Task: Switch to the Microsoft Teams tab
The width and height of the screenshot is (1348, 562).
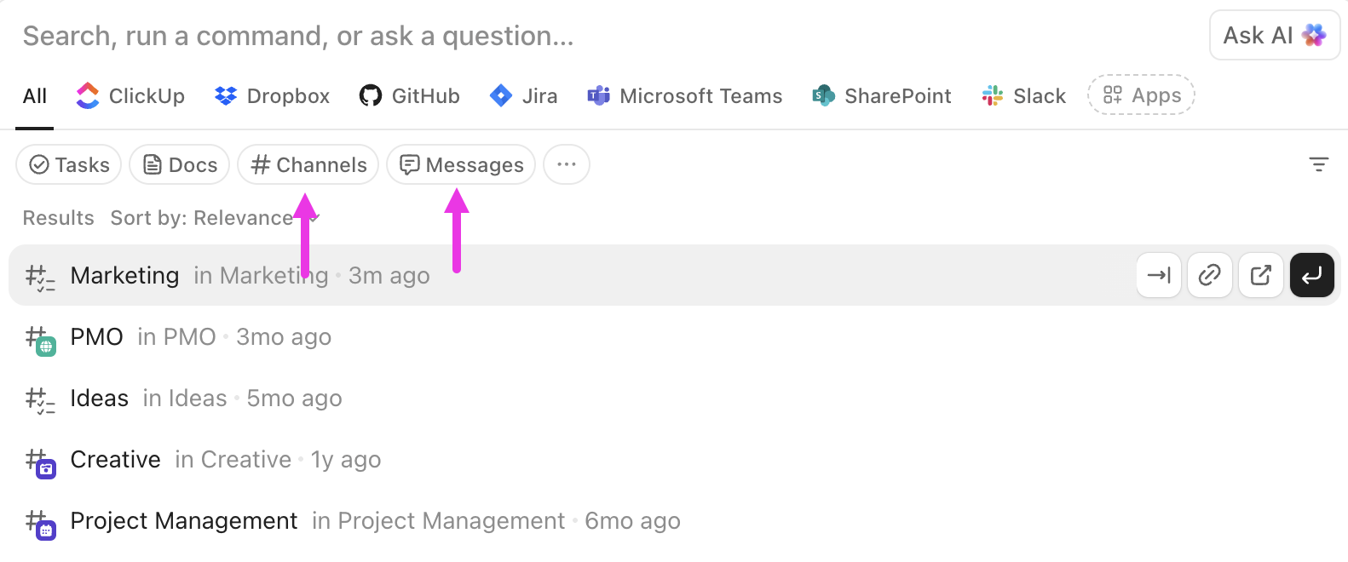Action: (x=685, y=95)
